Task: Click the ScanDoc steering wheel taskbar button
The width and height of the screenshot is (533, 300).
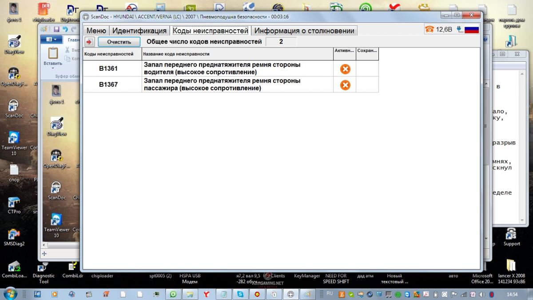Action: click(291, 294)
